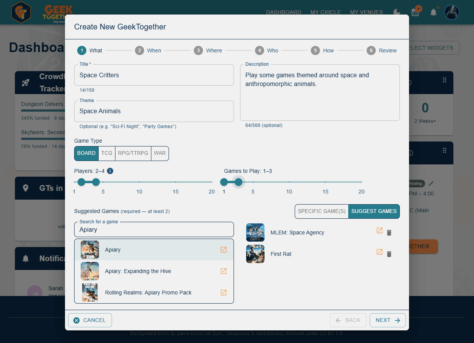Viewport: 474px width, 343px height.
Task: Click the Search for a game field
Action: 154,229
